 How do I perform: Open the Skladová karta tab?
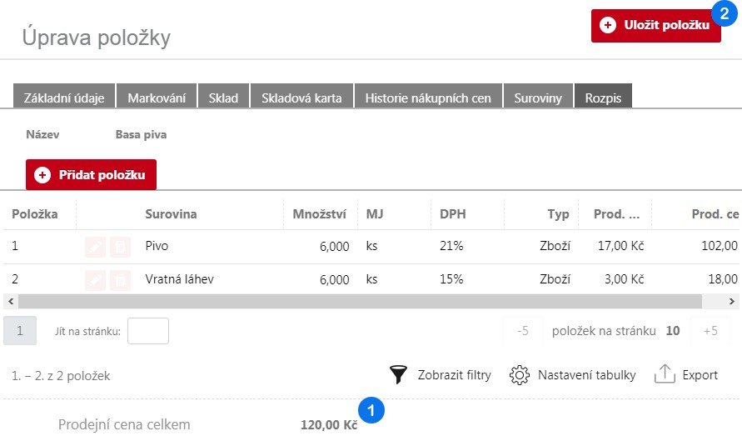[301, 98]
